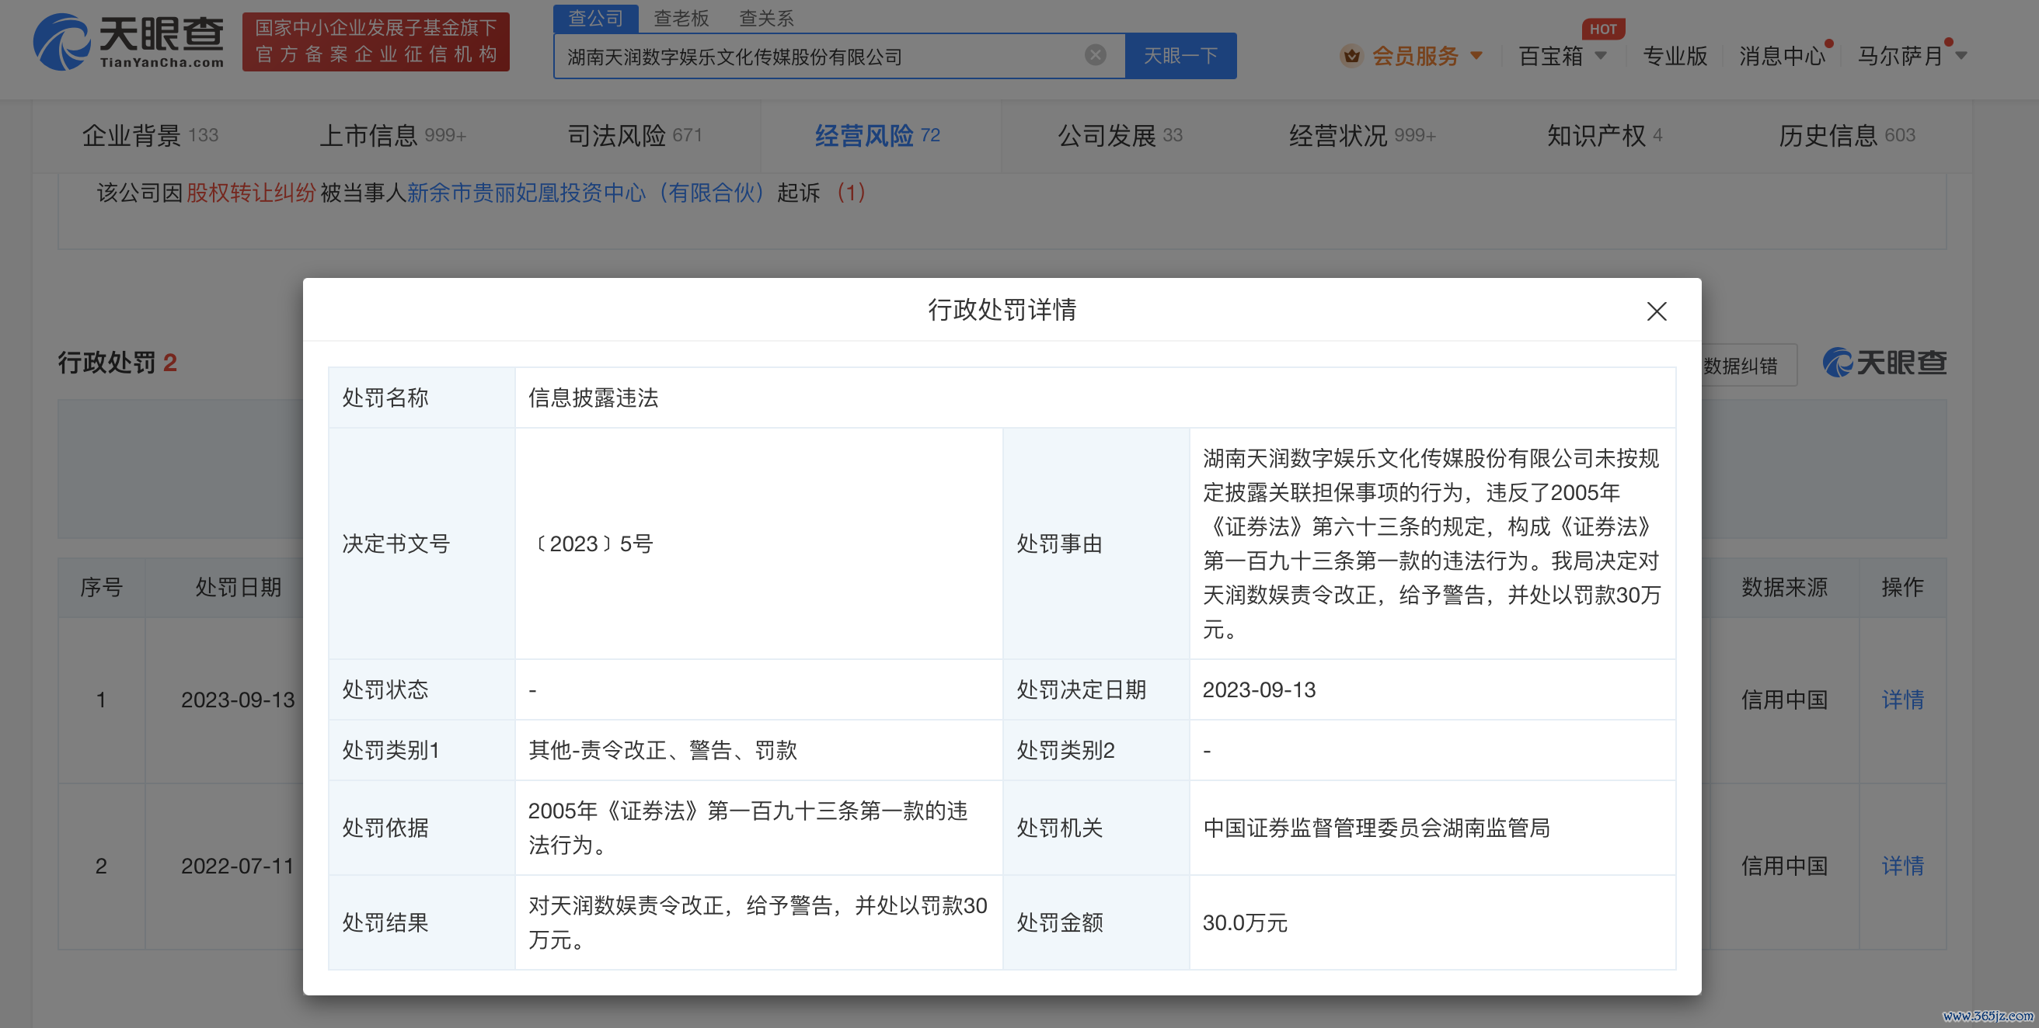Click the 天眼查 logo beside 数据纠错
This screenshot has height=1028, width=2039.
point(1884,363)
